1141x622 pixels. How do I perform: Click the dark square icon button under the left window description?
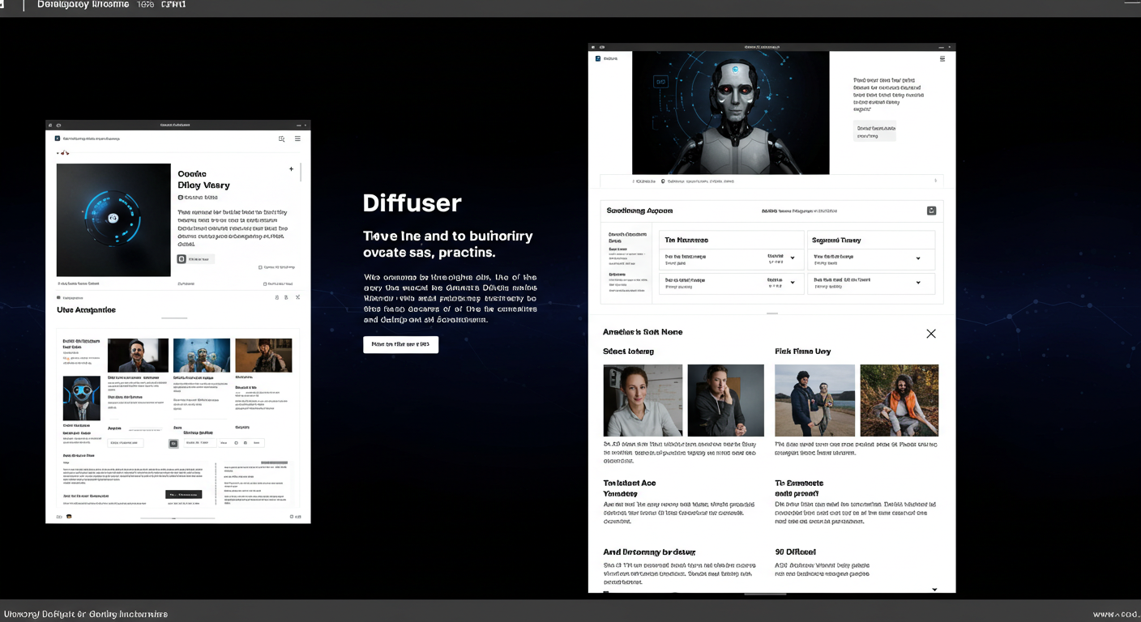pyautogui.click(x=182, y=259)
